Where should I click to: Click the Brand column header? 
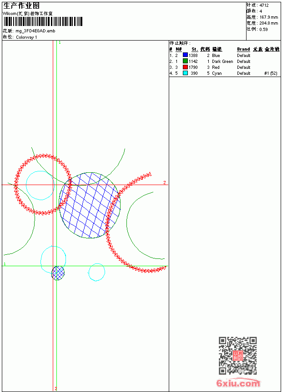(243, 49)
